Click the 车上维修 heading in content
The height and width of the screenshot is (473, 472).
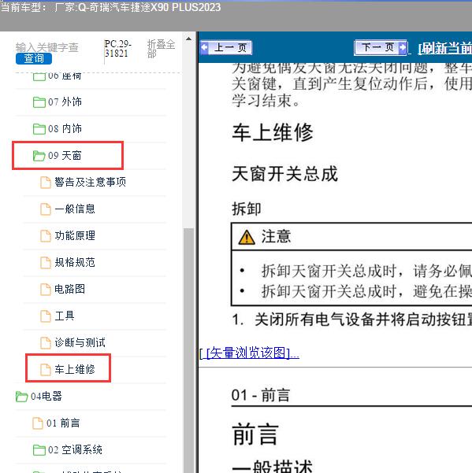coord(273,133)
